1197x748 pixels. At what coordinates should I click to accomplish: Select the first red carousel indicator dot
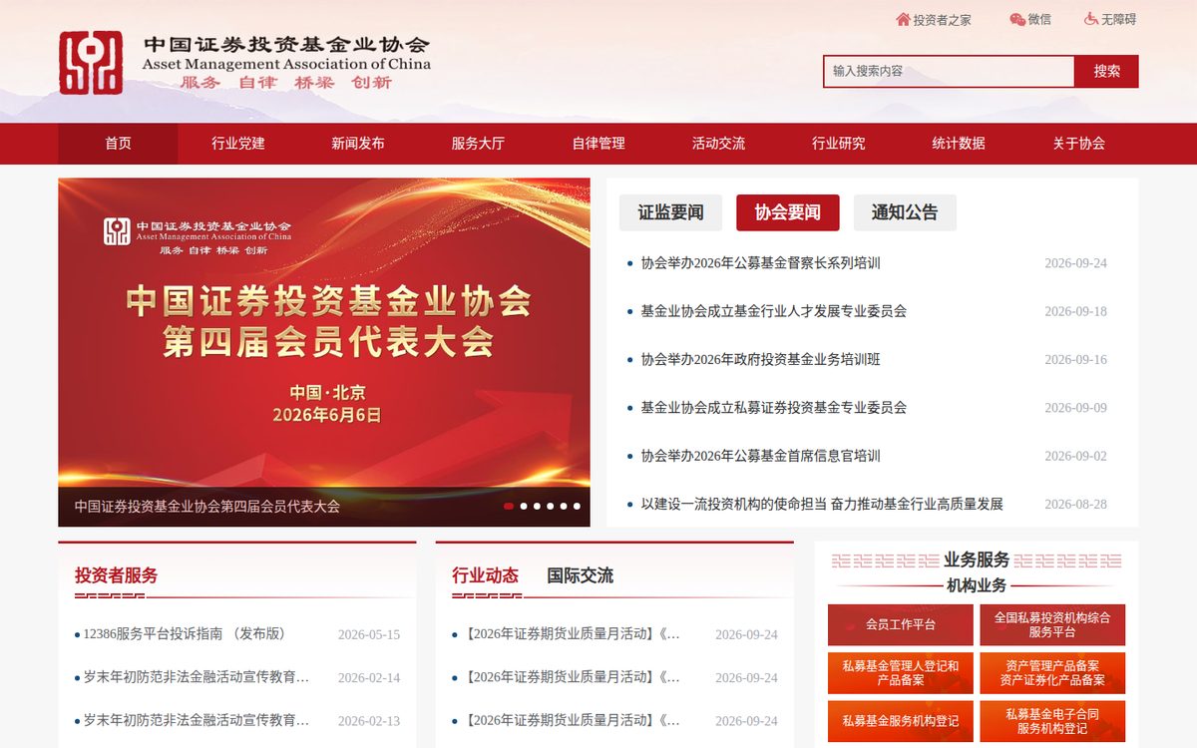pyautogui.click(x=509, y=506)
